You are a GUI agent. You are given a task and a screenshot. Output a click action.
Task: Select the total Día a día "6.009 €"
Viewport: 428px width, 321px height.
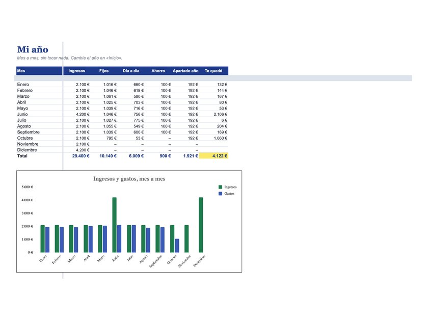pos(137,156)
